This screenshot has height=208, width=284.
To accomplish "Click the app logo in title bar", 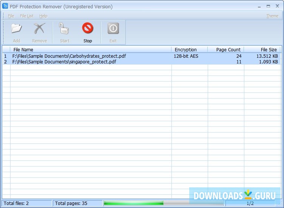I will point(5,6).
